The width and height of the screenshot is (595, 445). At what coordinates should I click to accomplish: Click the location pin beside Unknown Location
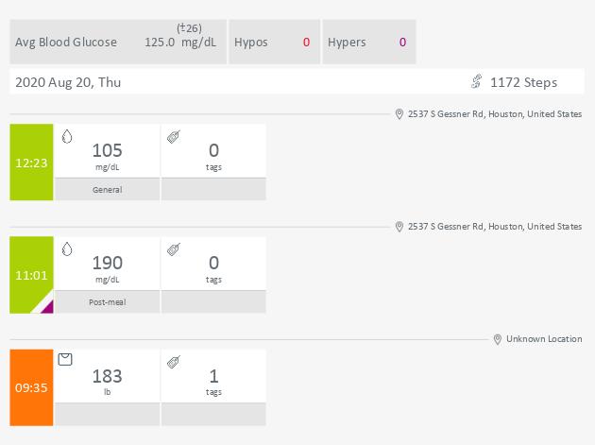point(497,339)
